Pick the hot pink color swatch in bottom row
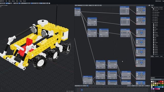Screen dimensions: 164x92 (x=157, y=89)
